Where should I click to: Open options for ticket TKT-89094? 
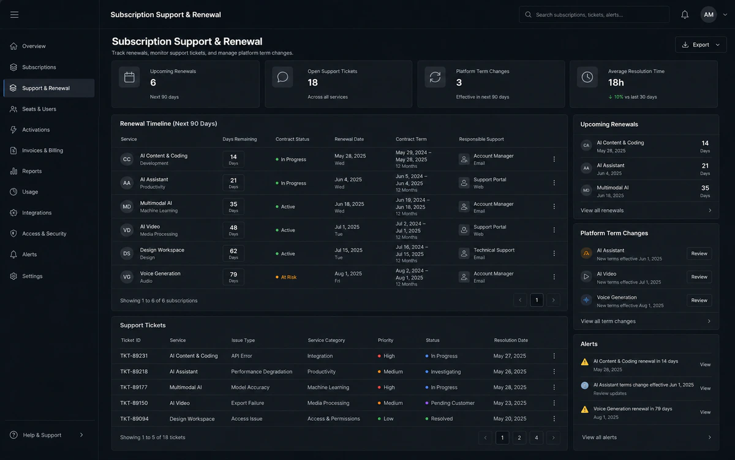[554, 419]
